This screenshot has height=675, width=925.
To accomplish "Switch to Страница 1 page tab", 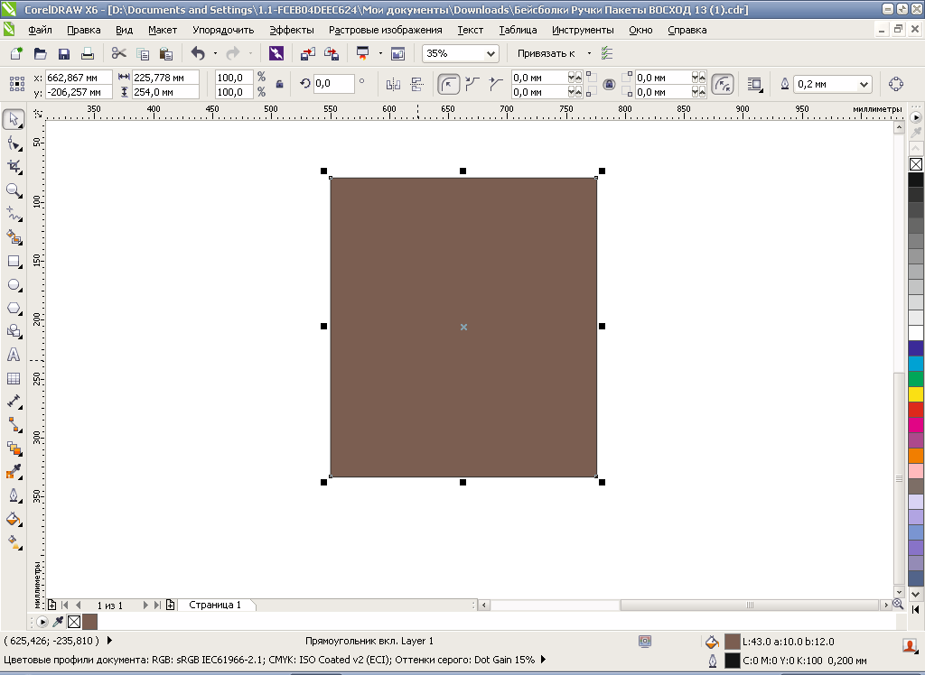I will 215,605.
